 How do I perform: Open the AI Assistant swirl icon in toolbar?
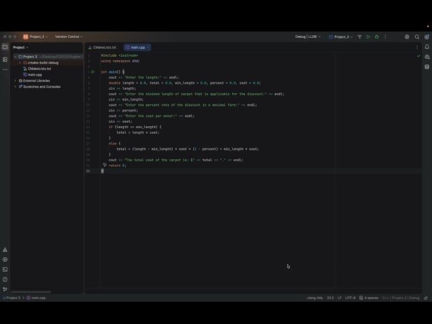coord(407,36)
